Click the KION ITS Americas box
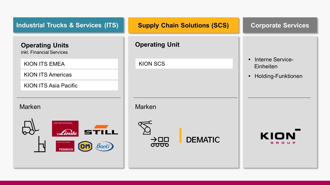 click(69, 75)
